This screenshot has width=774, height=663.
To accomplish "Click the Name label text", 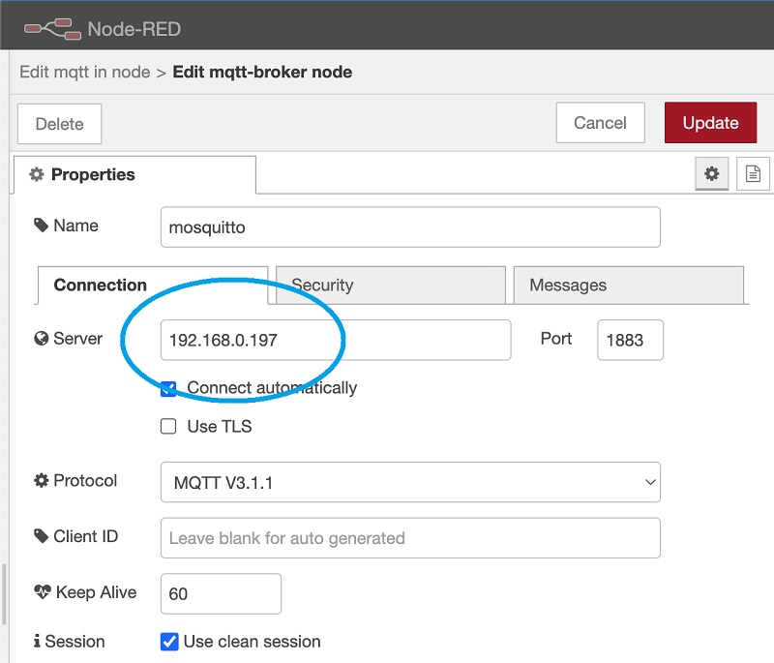I will click(x=75, y=226).
